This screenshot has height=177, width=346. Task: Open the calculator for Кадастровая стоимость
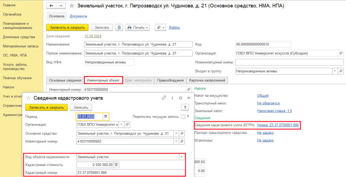(x=116, y=165)
